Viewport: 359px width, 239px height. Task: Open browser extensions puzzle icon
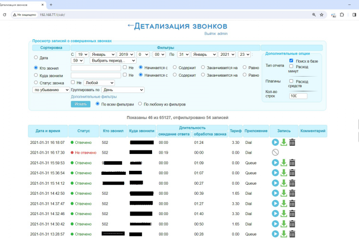pos(342,14)
